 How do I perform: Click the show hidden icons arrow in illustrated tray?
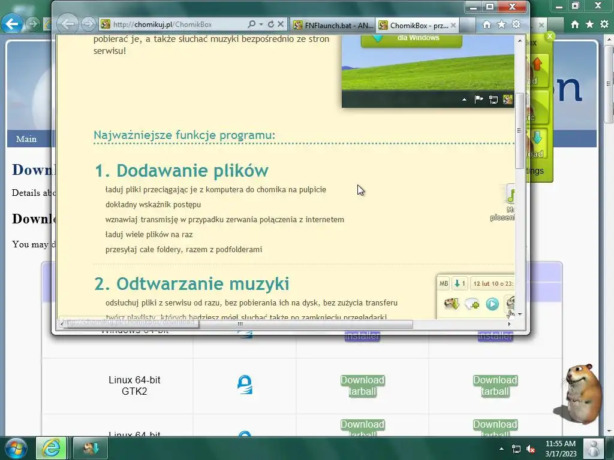tap(464, 100)
